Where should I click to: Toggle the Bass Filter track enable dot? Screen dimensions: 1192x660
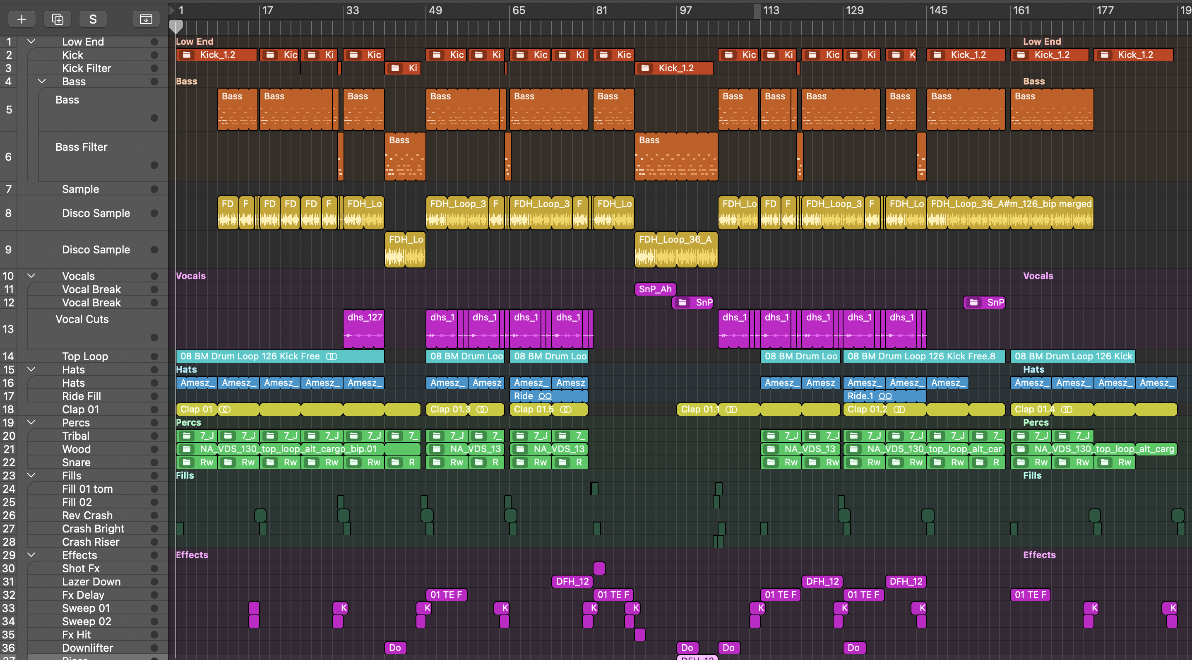click(x=154, y=165)
